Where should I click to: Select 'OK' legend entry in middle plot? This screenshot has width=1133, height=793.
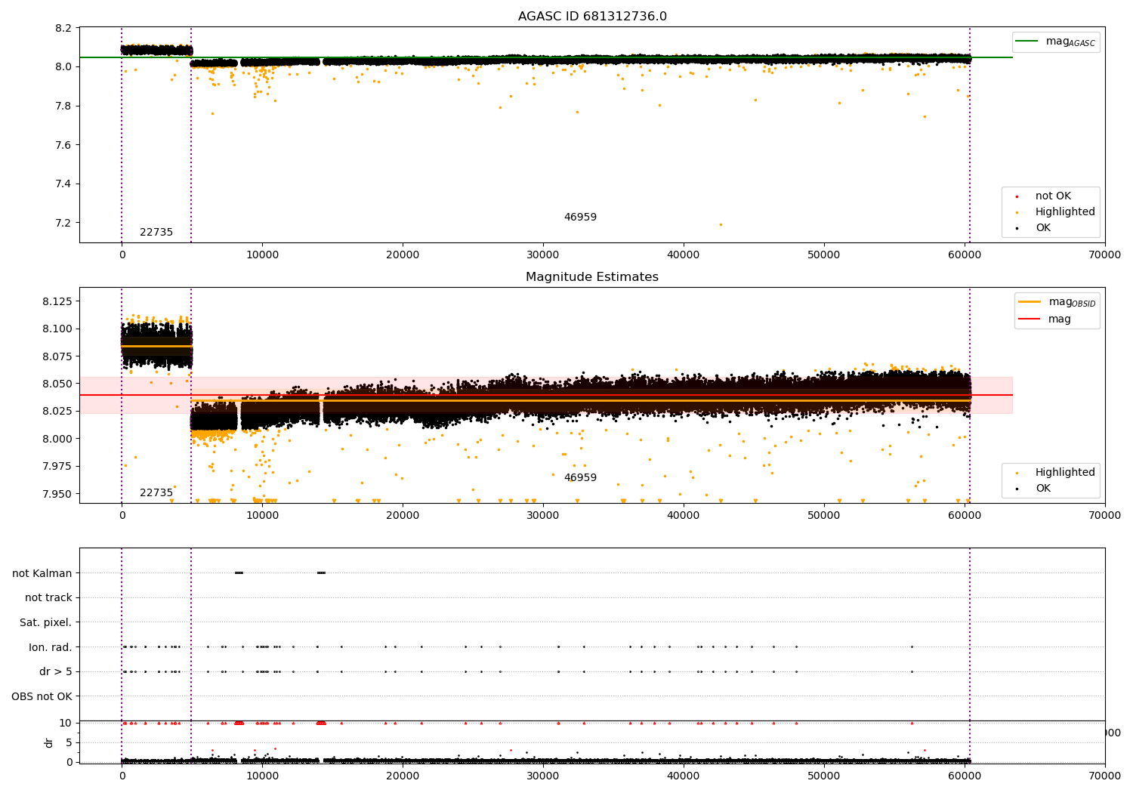[x=1033, y=489]
